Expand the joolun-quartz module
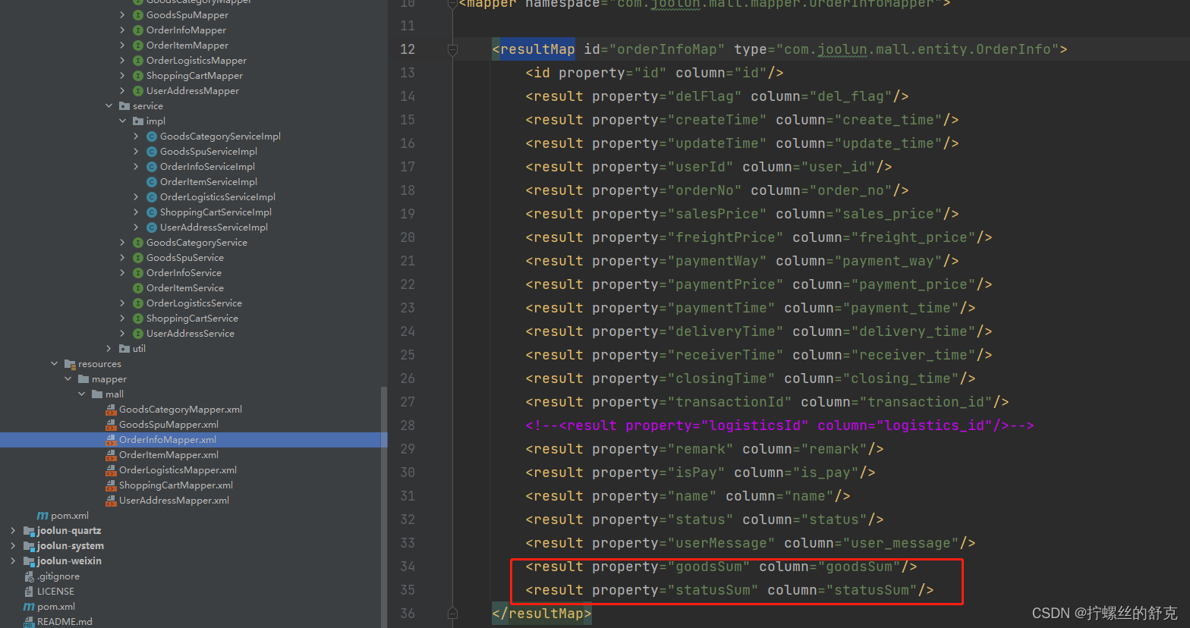1190x628 pixels. tap(12, 531)
